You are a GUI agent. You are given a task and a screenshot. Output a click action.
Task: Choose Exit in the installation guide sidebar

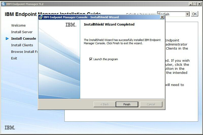(14, 58)
